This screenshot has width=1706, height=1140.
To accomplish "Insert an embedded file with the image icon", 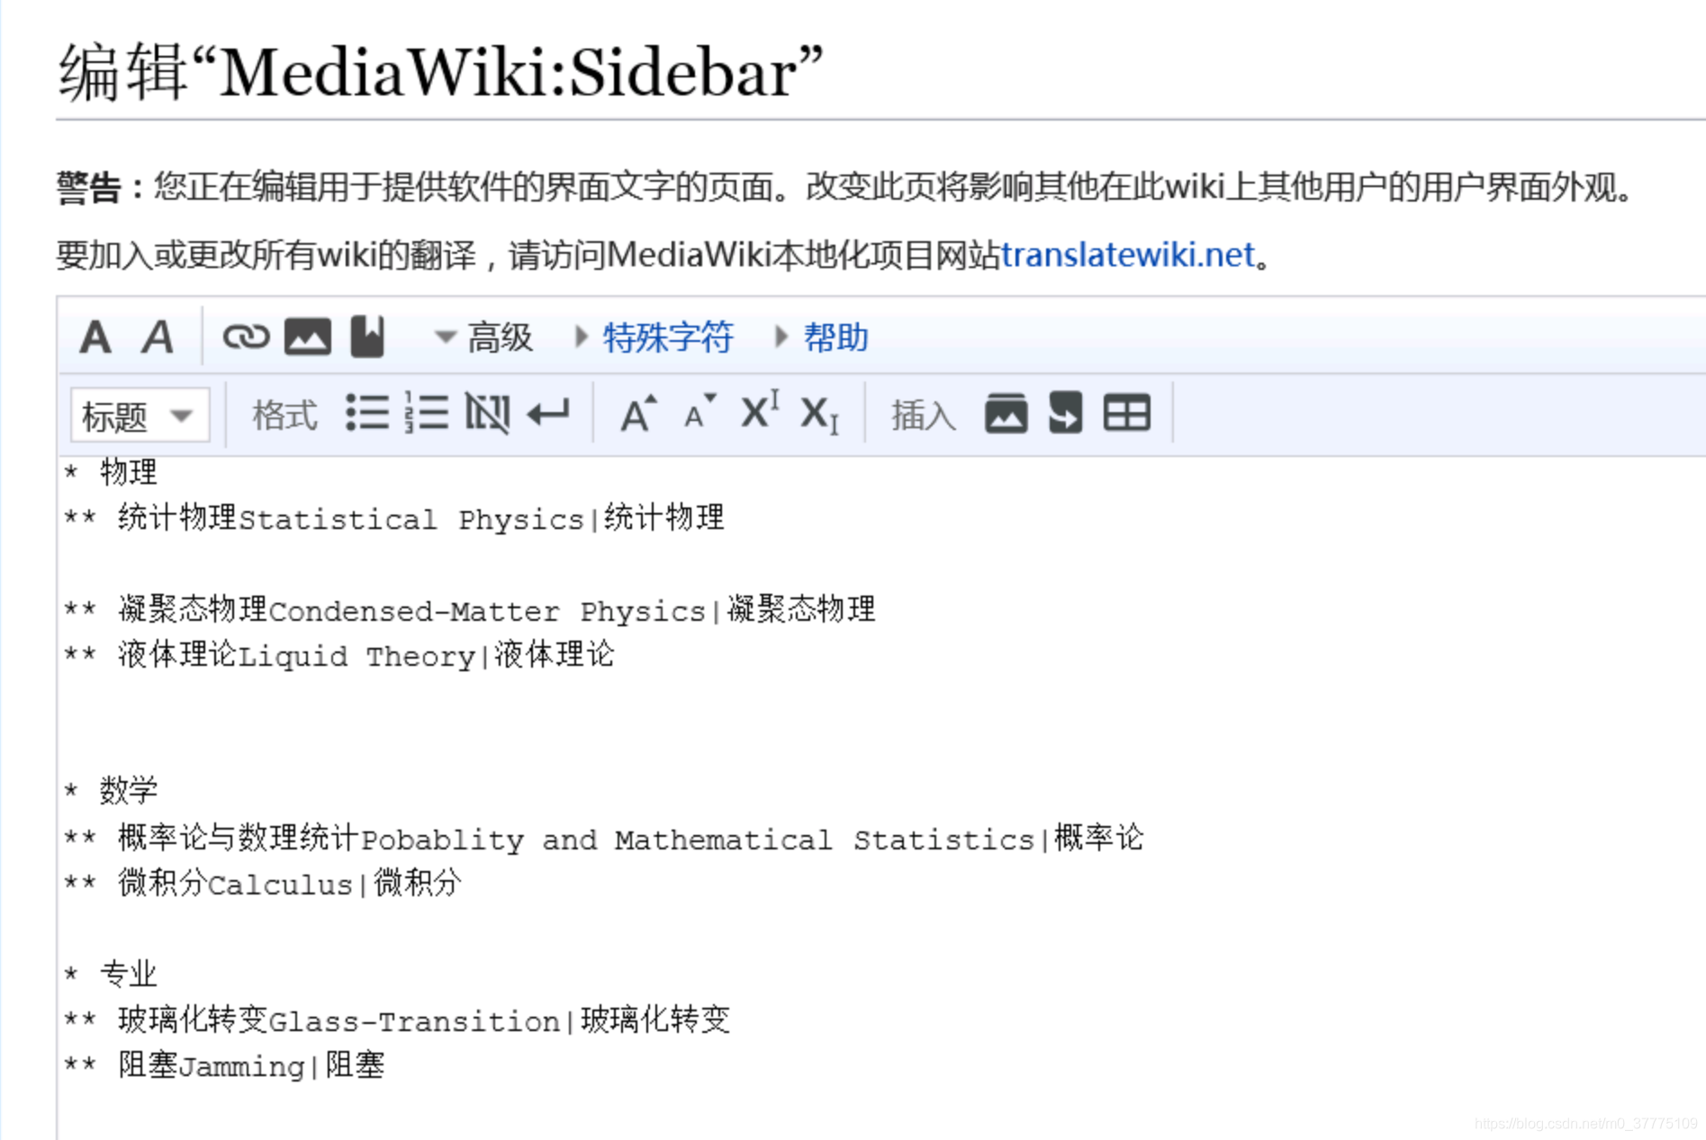I will click(x=305, y=336).
